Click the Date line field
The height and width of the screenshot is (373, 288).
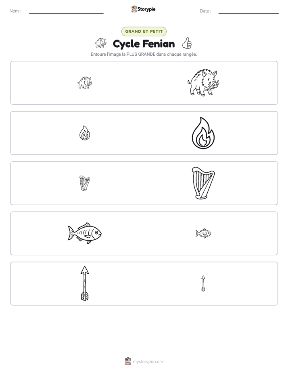tap(248, 11)
